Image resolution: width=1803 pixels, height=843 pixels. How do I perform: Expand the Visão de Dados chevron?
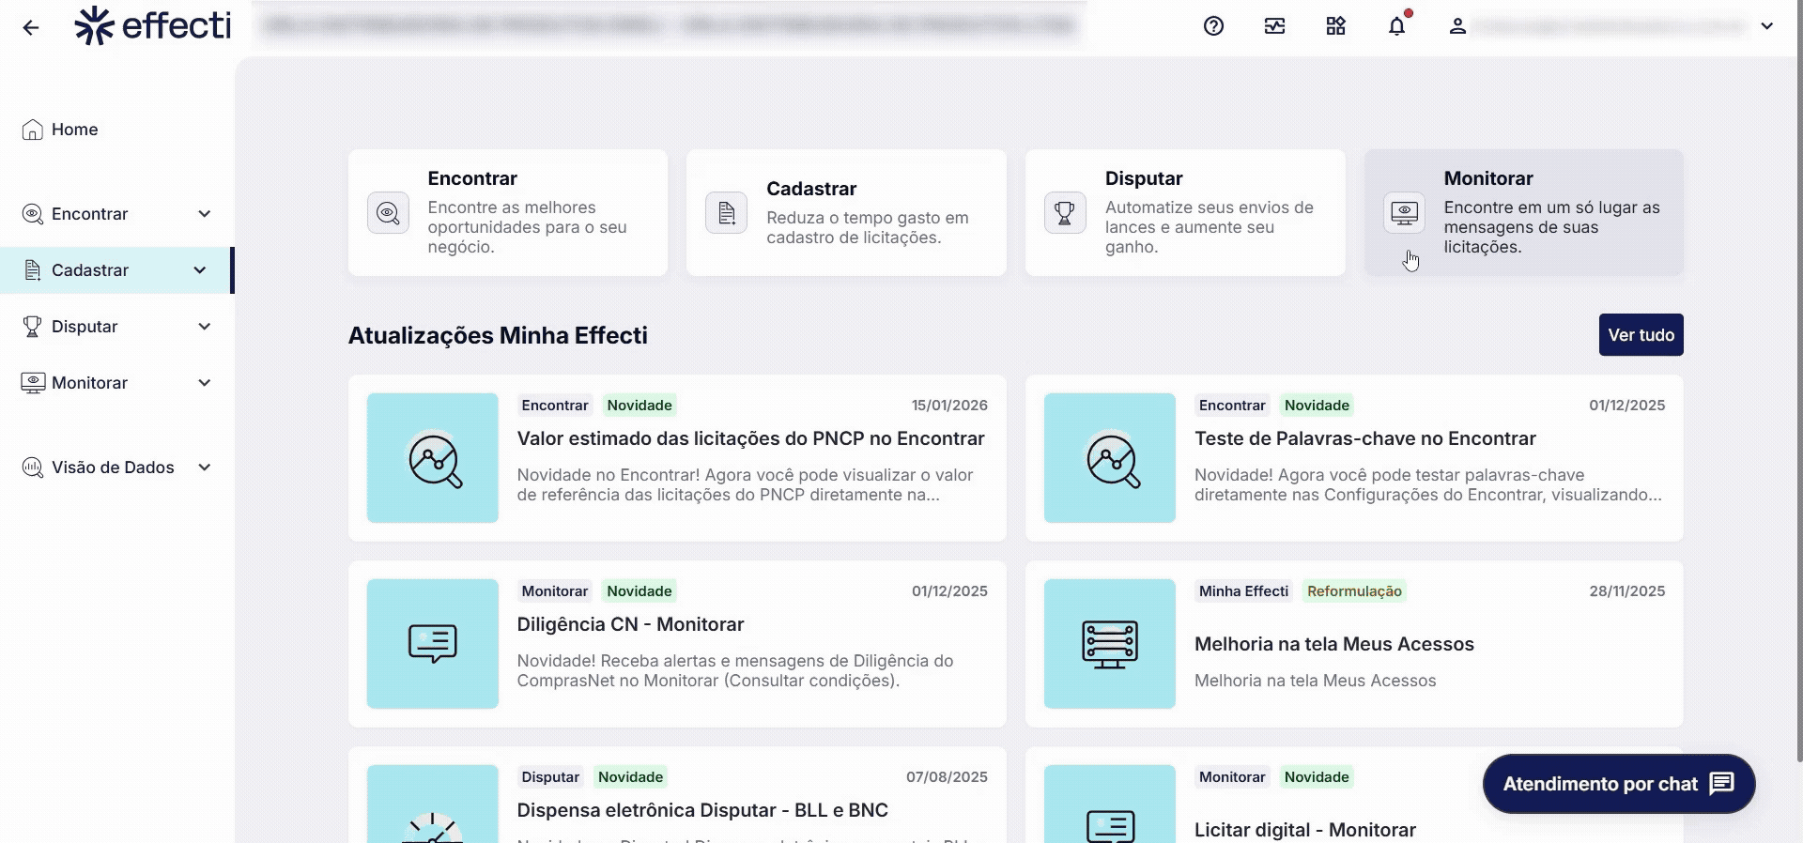(204, 467)
